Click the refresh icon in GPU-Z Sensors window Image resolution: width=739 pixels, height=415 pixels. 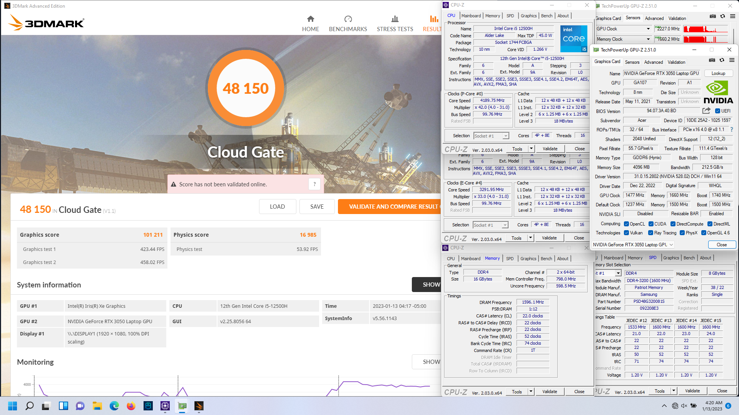[x=722, y=17]
